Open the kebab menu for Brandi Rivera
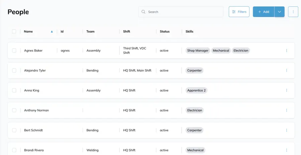Viewport: 301px width, 155px height. [286, 150]
